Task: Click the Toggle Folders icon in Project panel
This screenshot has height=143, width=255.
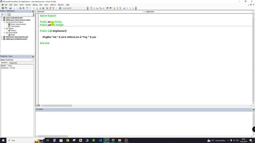Action: [9, 15]
